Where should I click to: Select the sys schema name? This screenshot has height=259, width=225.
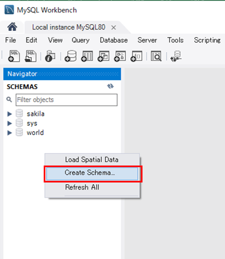click(32, 124)
